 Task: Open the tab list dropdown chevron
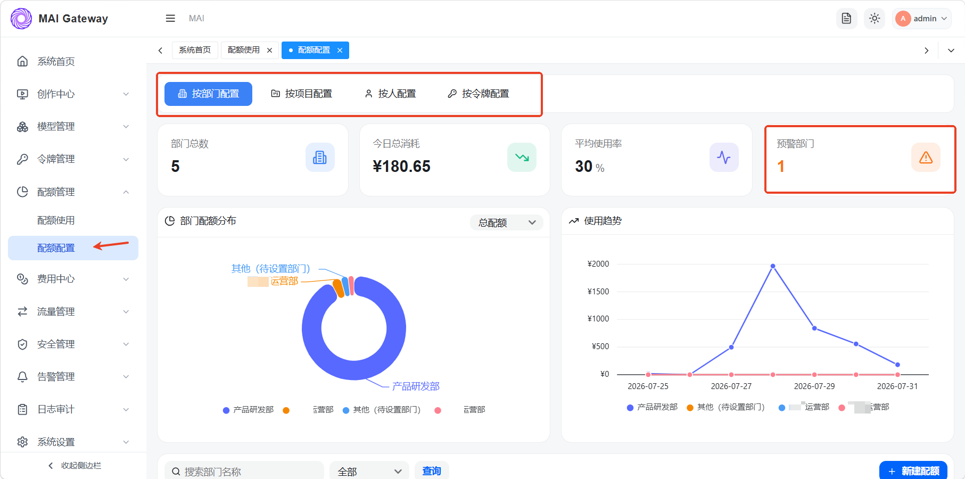point(951,51)
